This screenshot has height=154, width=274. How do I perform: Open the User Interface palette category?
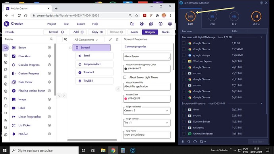(x=6, y=48)
